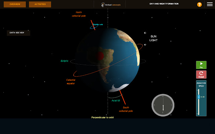The width and height of the screenshot is (215, 134).
Task: Click the Actual Concepts logo
Action: [x=111, y=5]
